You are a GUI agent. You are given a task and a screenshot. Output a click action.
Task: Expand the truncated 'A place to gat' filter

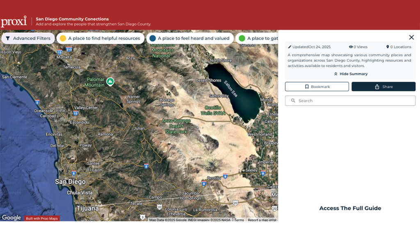[x=265, y=38]
